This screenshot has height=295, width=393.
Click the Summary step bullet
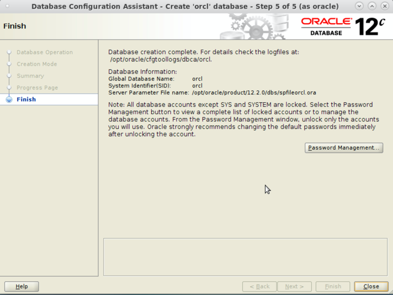[x=9, y=76]
